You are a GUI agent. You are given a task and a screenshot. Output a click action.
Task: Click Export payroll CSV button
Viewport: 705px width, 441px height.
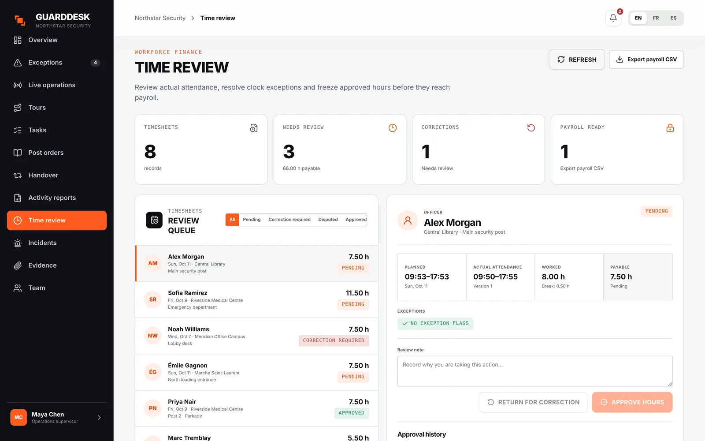point(646,60)
